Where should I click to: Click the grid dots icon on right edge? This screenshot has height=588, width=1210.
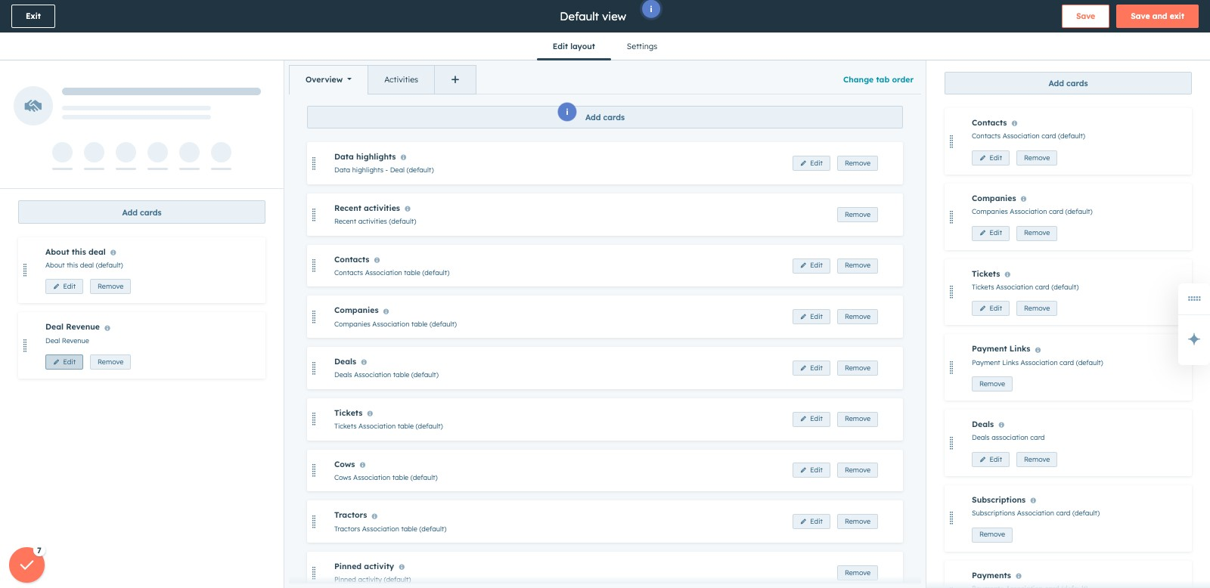coord(1194,299)
